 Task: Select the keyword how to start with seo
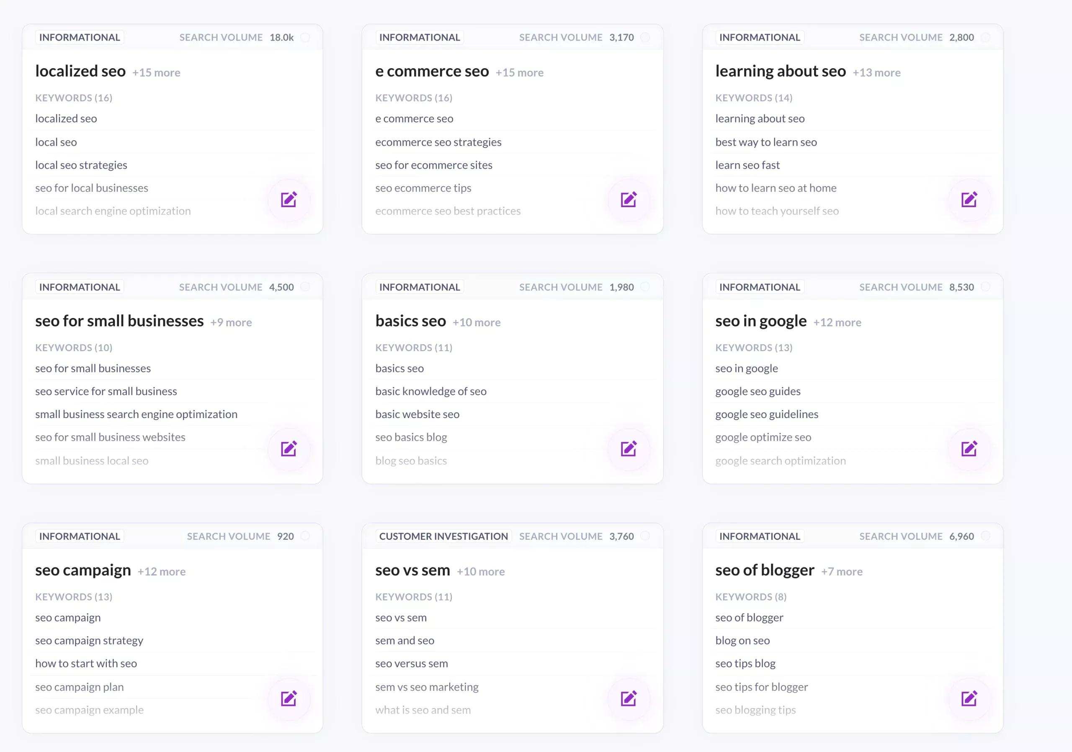pos(86,663)
